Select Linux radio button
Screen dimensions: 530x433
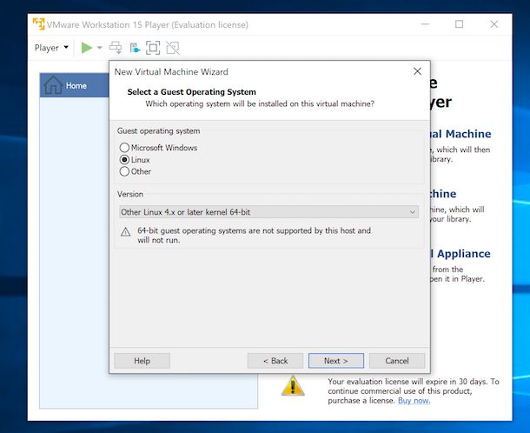point(124,160)
